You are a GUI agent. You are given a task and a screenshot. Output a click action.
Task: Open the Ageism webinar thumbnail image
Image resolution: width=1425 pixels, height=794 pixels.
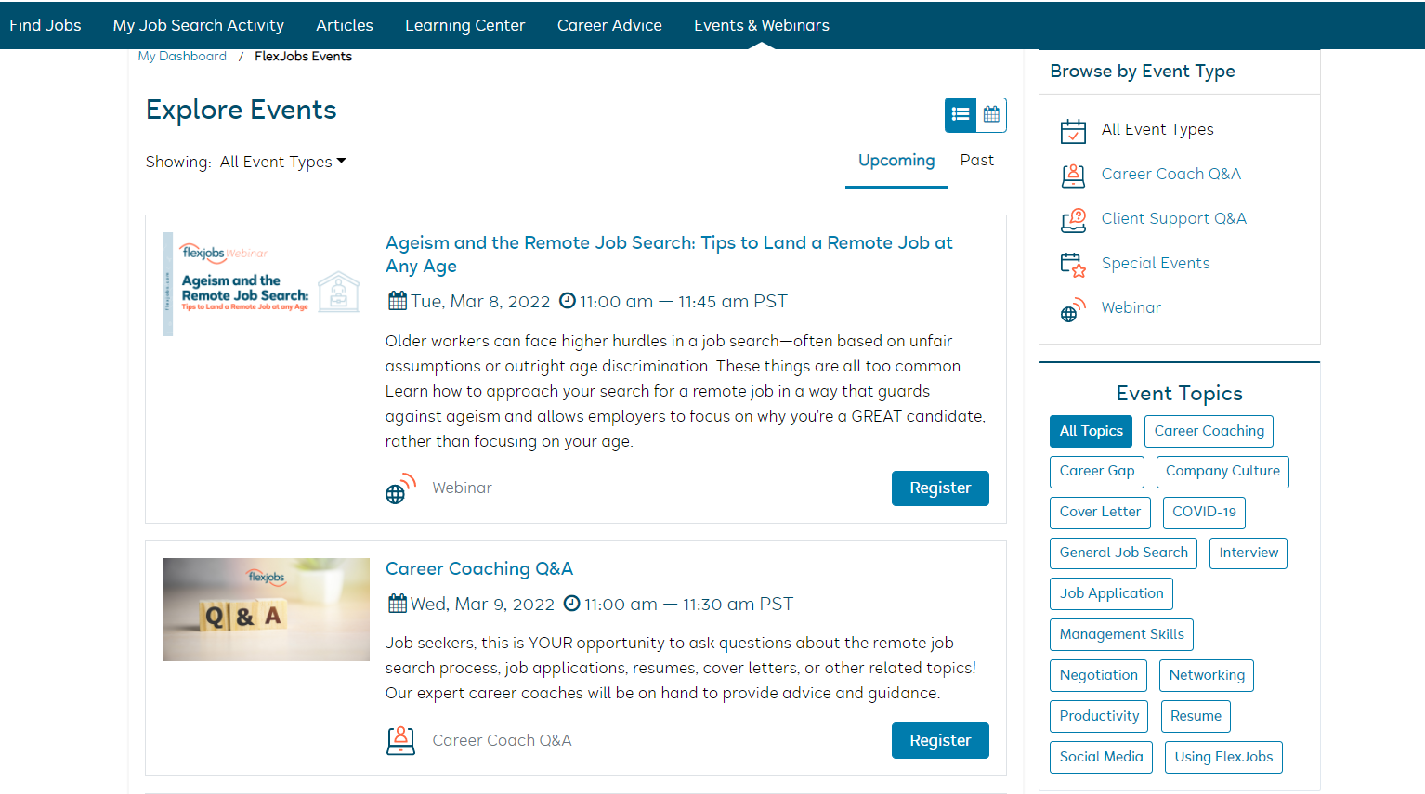pyautogui.click(x=266, y=284)
